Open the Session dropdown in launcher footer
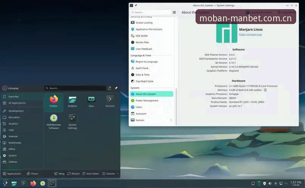The image size is (305, 188). coord(110,174)
